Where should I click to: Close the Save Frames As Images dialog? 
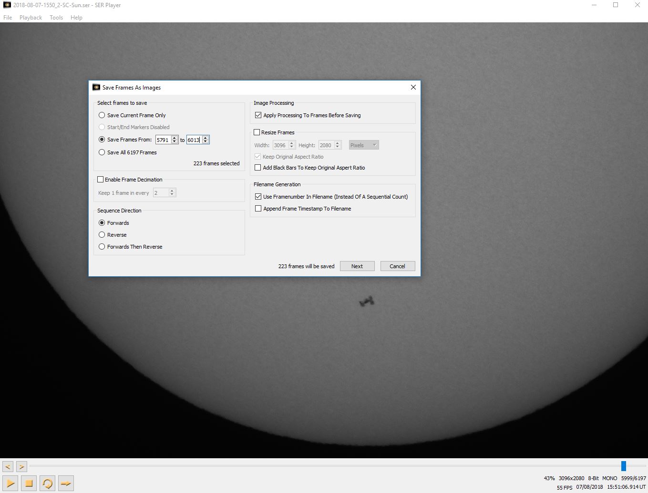point(413,87)
